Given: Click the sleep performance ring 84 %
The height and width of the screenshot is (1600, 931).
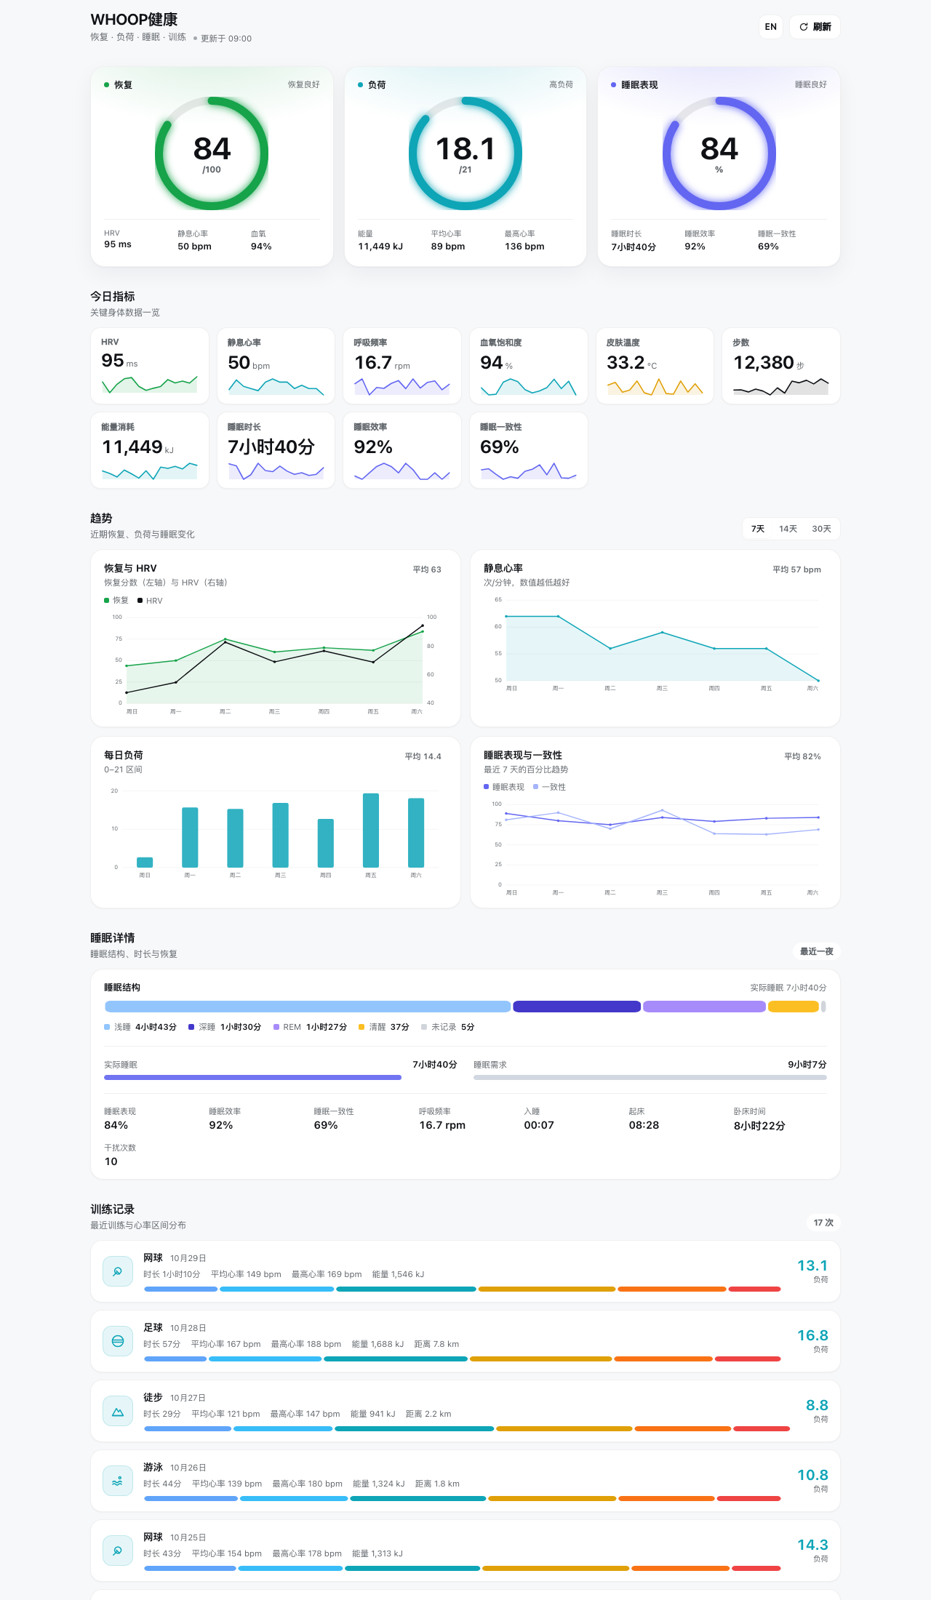Looking at the screenshot, I should (x=719, y=153).
